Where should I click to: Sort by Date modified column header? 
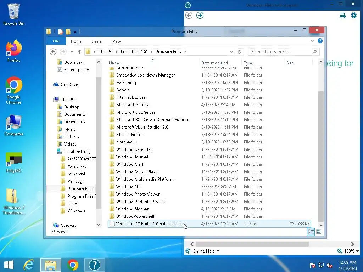pyautogui.click(x=220, y=63)
